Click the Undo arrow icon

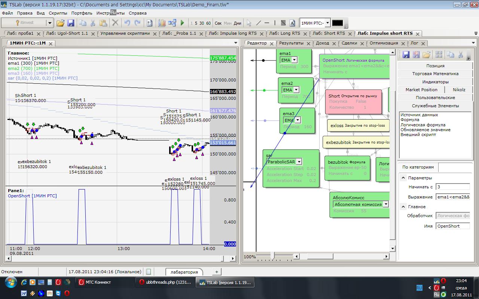coord(127,23)
